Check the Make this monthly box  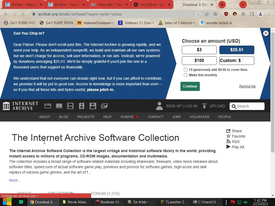click(185, 75)
